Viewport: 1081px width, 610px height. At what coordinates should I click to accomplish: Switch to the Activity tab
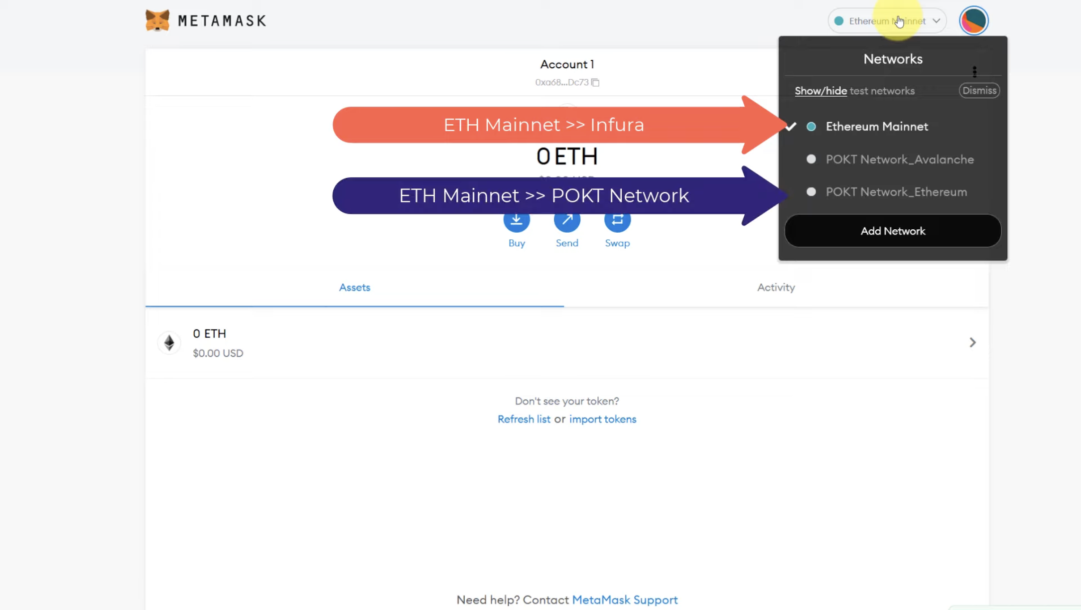click(x=776, y=287)
